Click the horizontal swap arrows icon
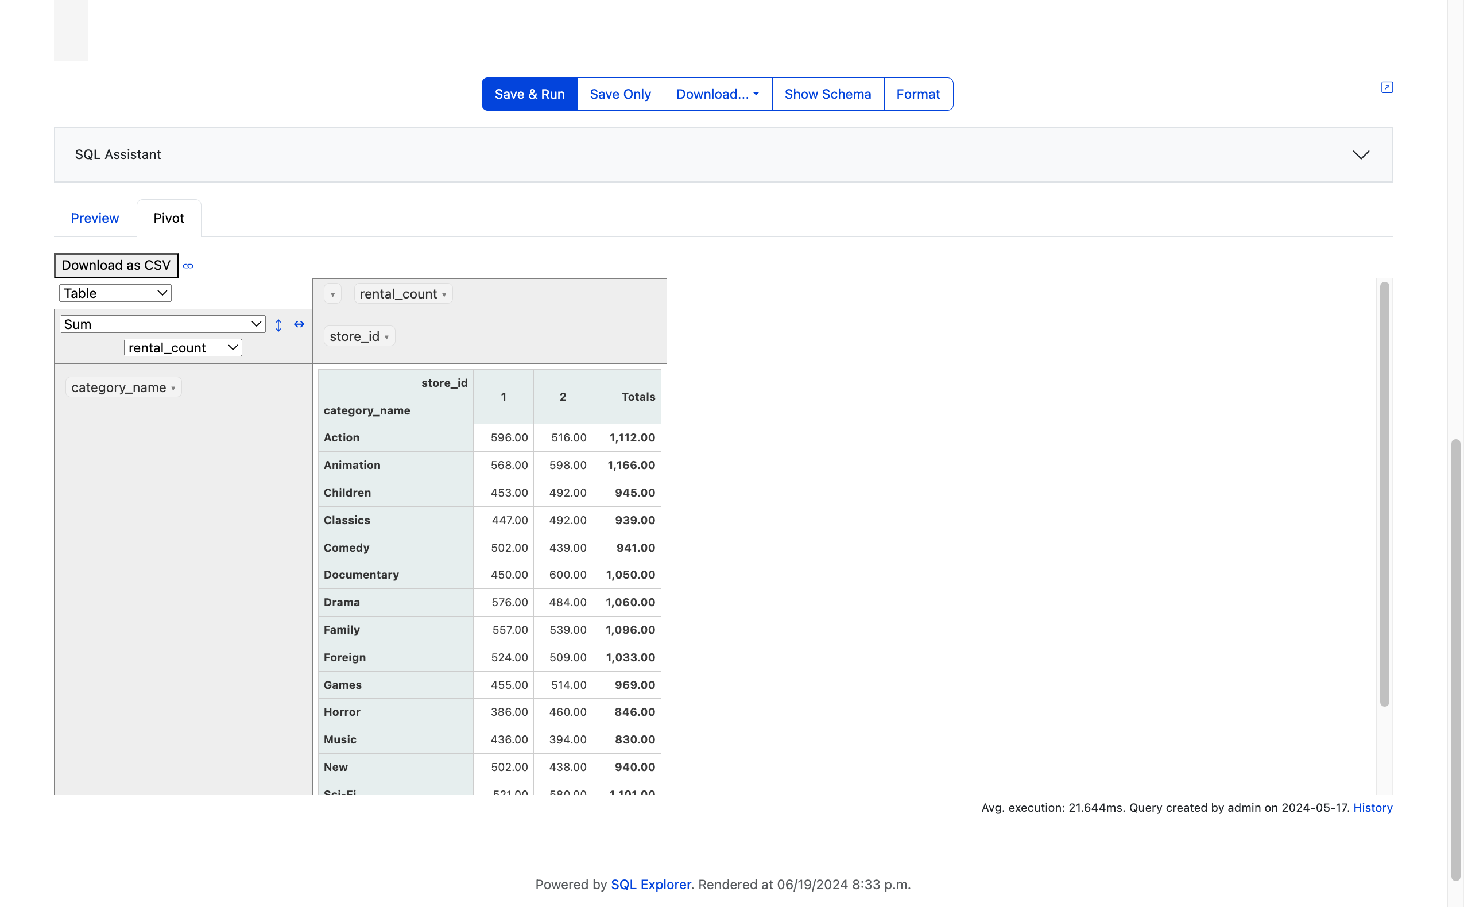 point(299,323)
